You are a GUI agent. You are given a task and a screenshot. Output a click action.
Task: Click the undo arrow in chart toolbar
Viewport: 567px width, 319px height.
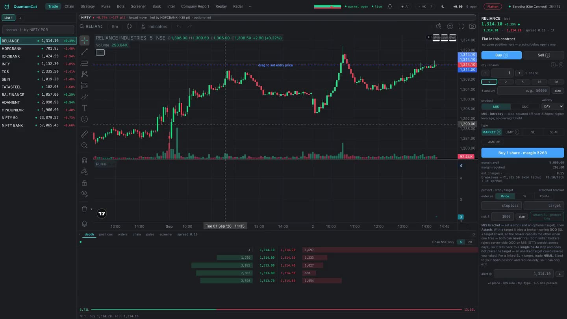pos(178,26)
